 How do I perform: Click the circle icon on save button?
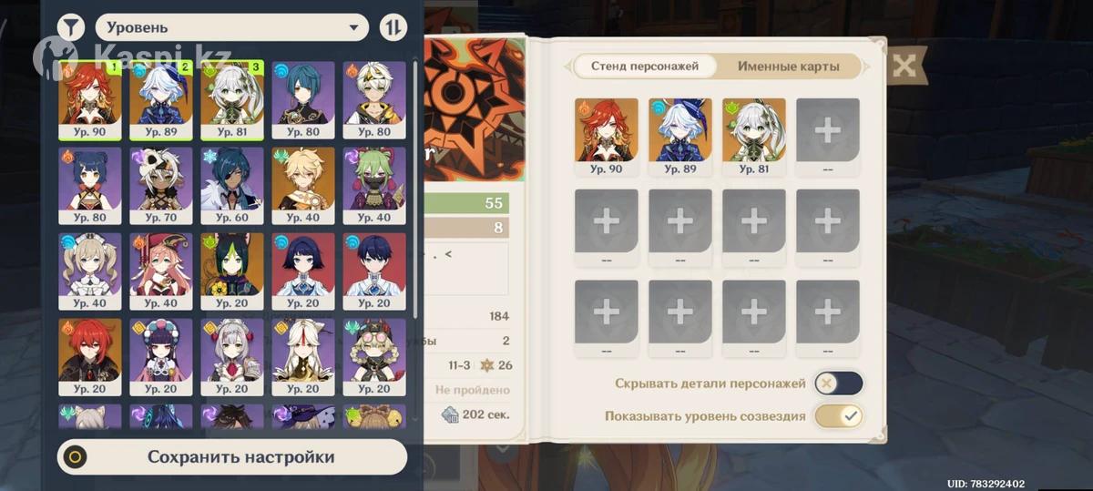coord(77,457)
